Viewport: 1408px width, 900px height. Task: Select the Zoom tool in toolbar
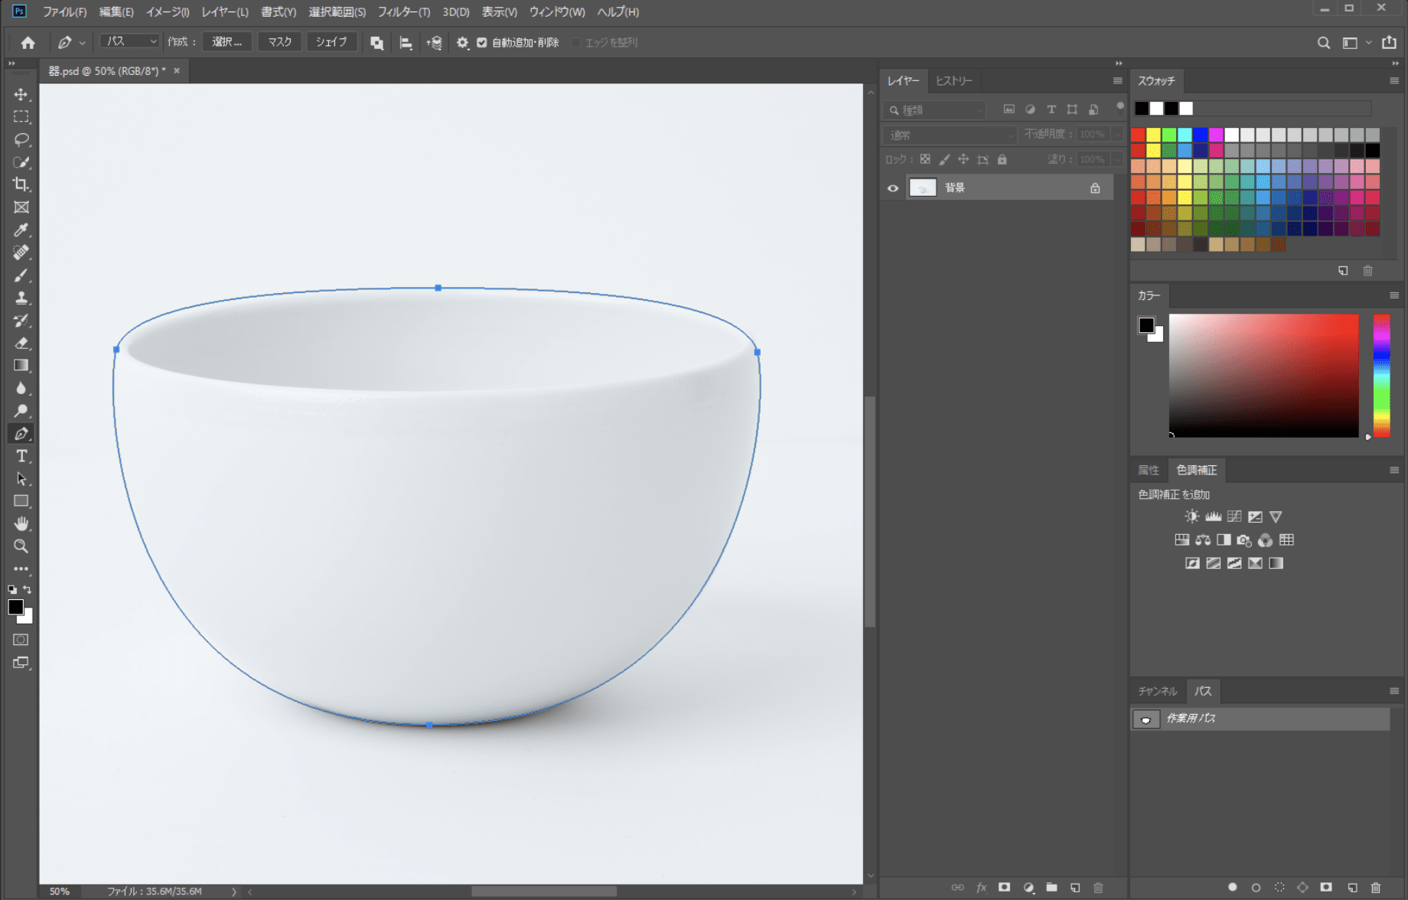[x=21, y=546]
